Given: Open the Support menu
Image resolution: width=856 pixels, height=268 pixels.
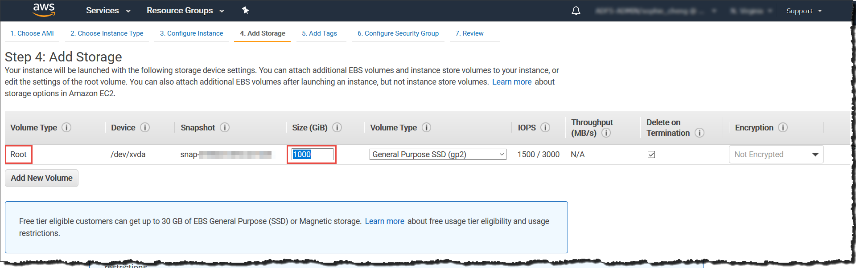Looking at the screenshot, I should (803, 11).
